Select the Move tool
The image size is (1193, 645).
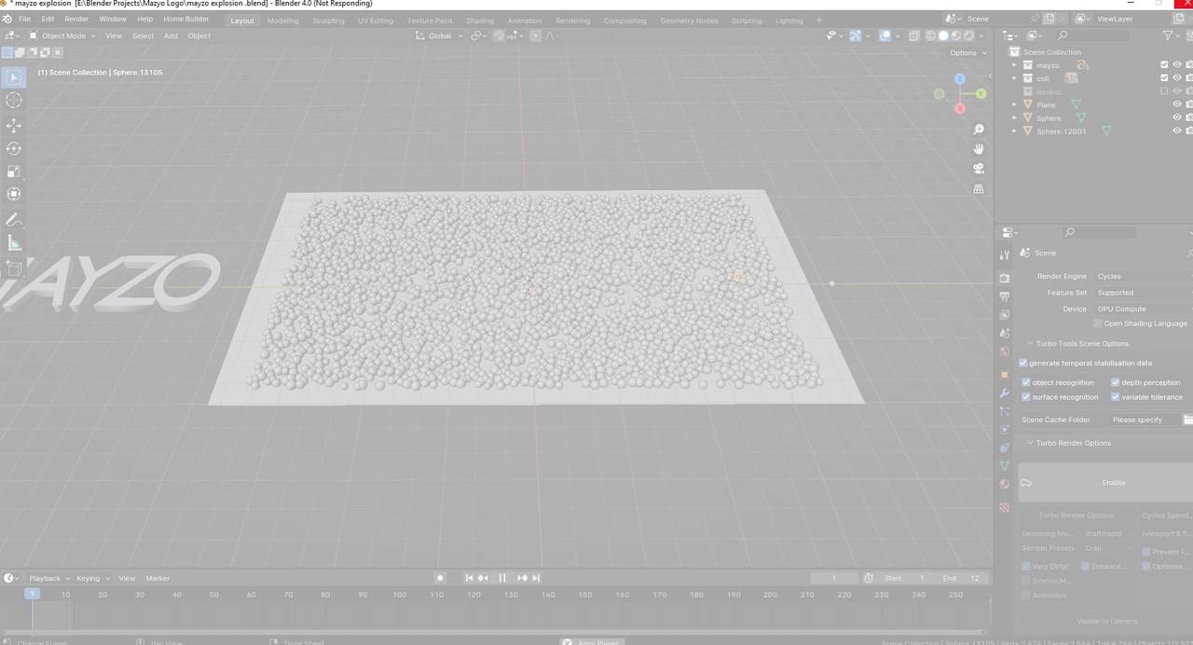14,125
